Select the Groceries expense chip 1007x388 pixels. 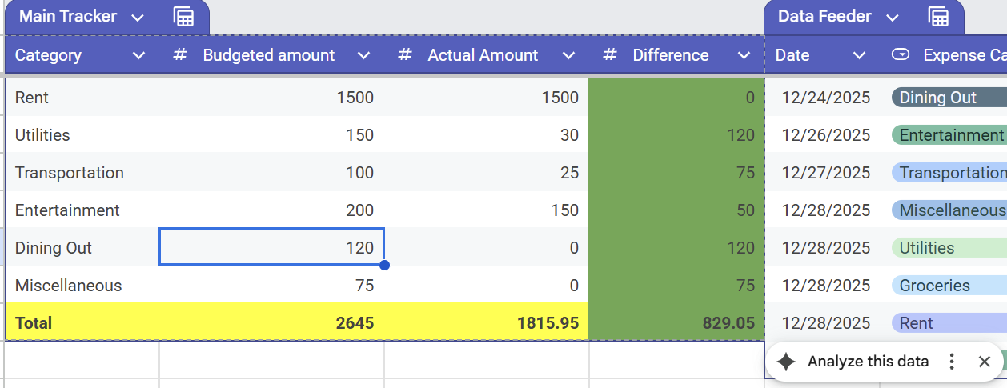pyautogui.click(x=949, y=286)
